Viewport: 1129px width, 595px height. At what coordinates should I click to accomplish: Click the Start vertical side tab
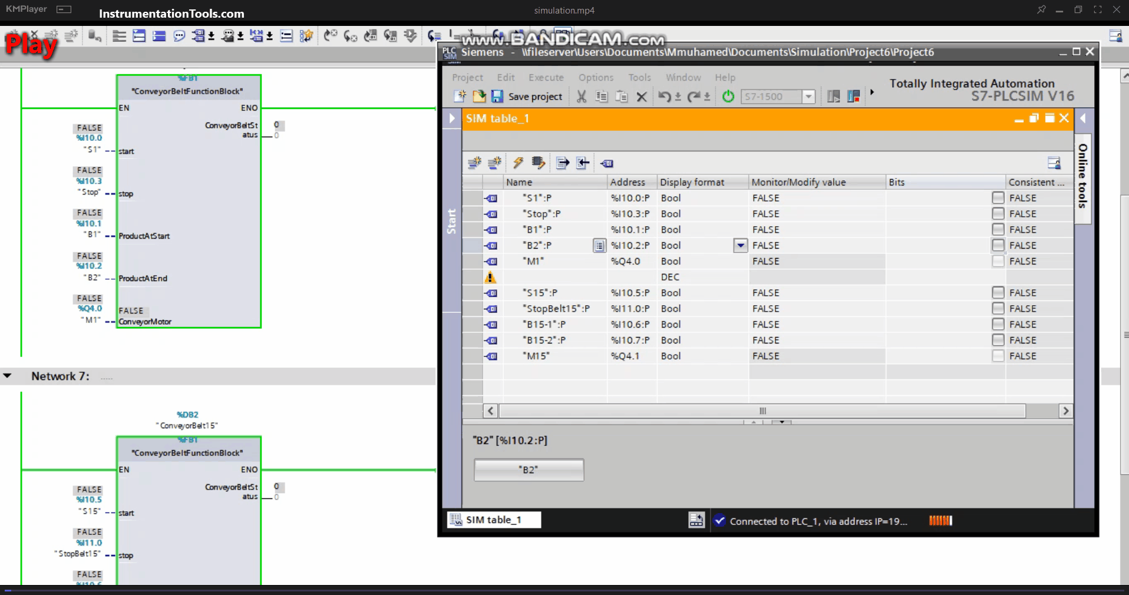point(451,221)
